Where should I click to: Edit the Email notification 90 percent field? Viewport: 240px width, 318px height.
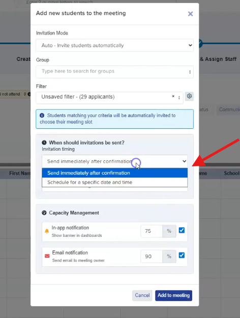click(x=152, y=256)
